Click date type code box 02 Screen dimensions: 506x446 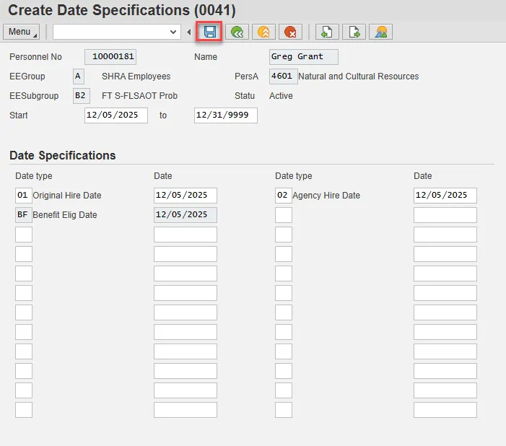(283, 196)
